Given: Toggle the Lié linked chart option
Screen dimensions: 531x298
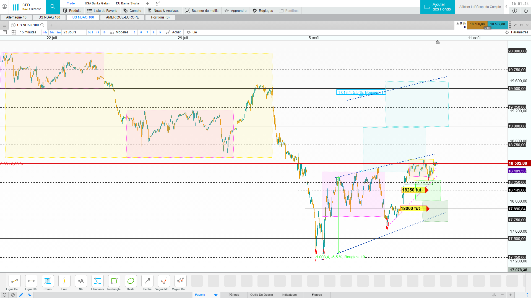Looking at the screenshot, I should point(192,32).
